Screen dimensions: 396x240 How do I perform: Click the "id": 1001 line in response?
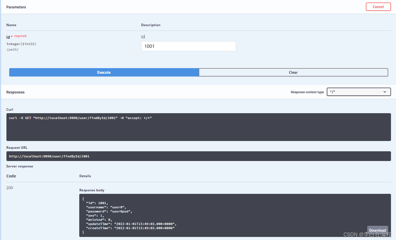point(97,203)
